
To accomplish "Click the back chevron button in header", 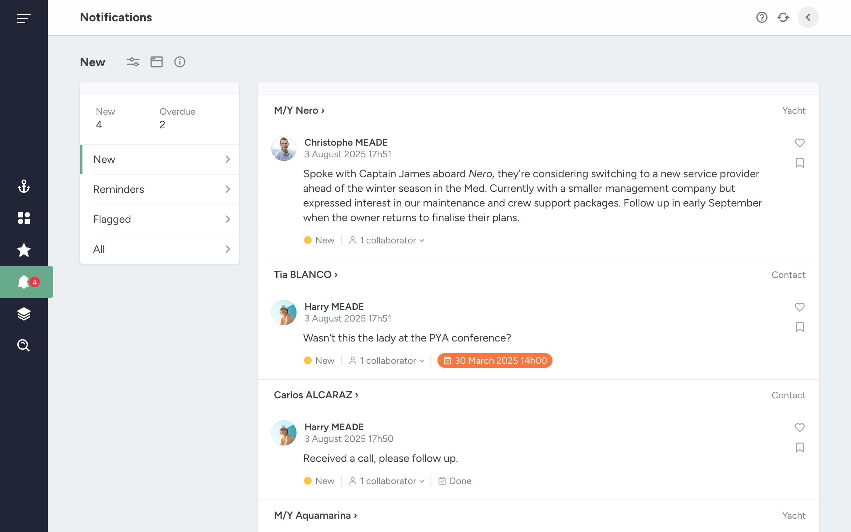I will pyautogui.click(x=808, y=17).
